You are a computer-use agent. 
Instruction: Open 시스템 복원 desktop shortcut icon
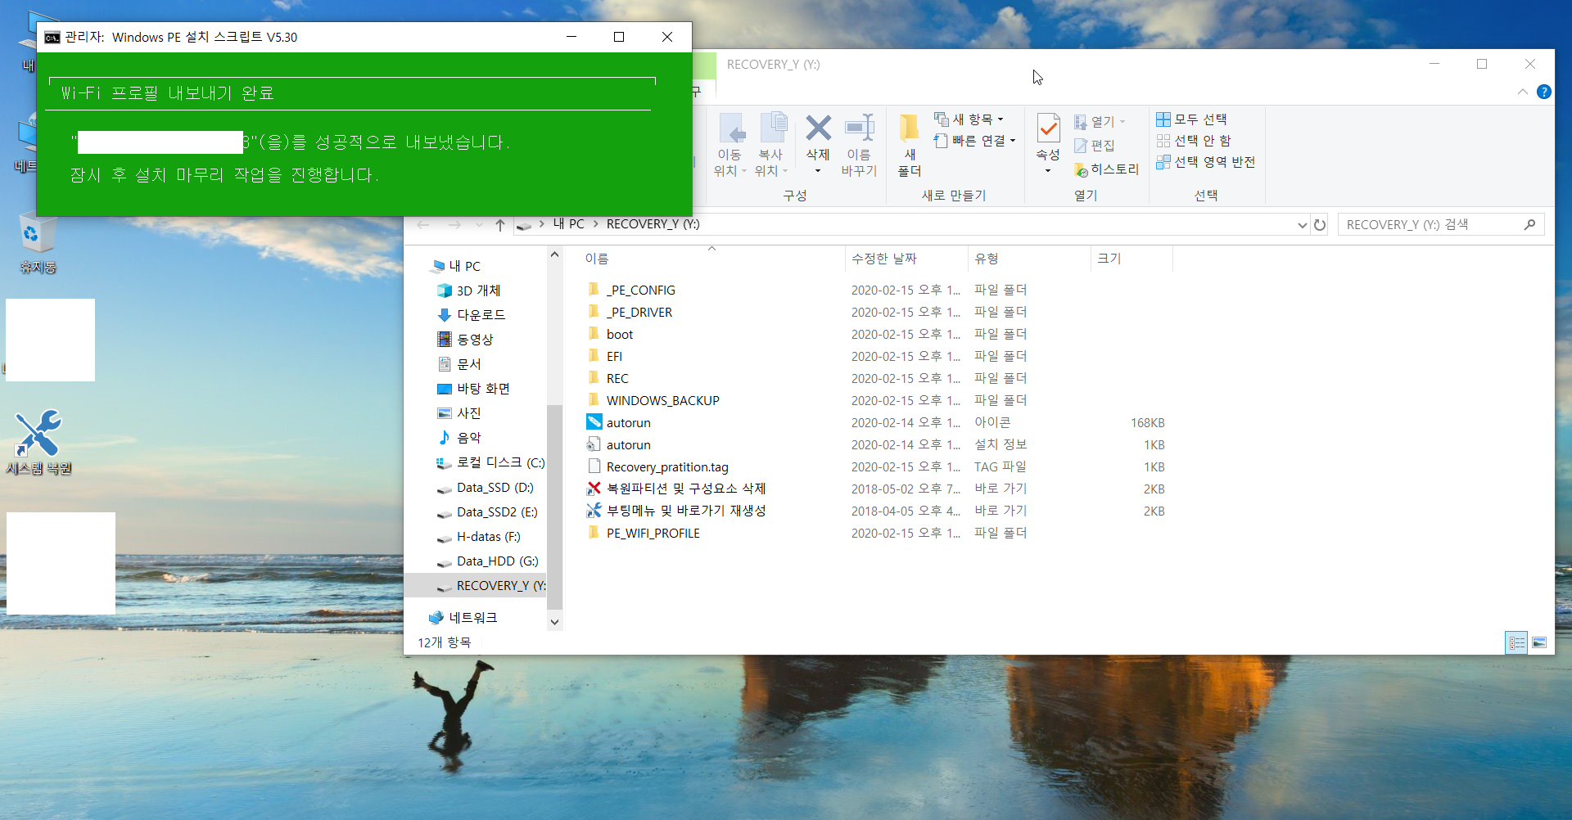pyautogui.click(x=38, y=442)
